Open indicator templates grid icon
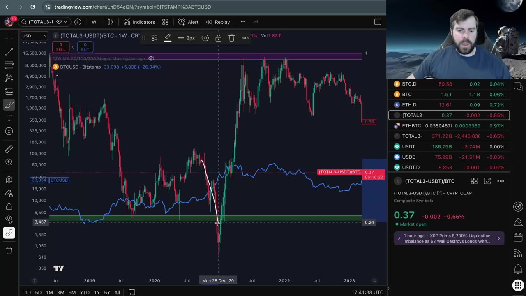The height and width of the screenshot is (296, 526). click(x=165, y=22)
